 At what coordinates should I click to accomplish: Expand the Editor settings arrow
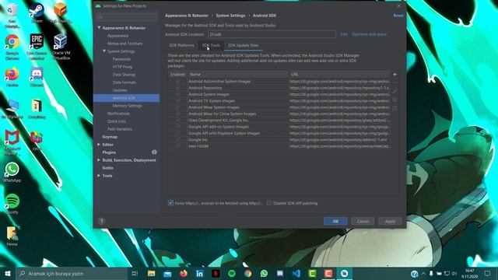99,145
